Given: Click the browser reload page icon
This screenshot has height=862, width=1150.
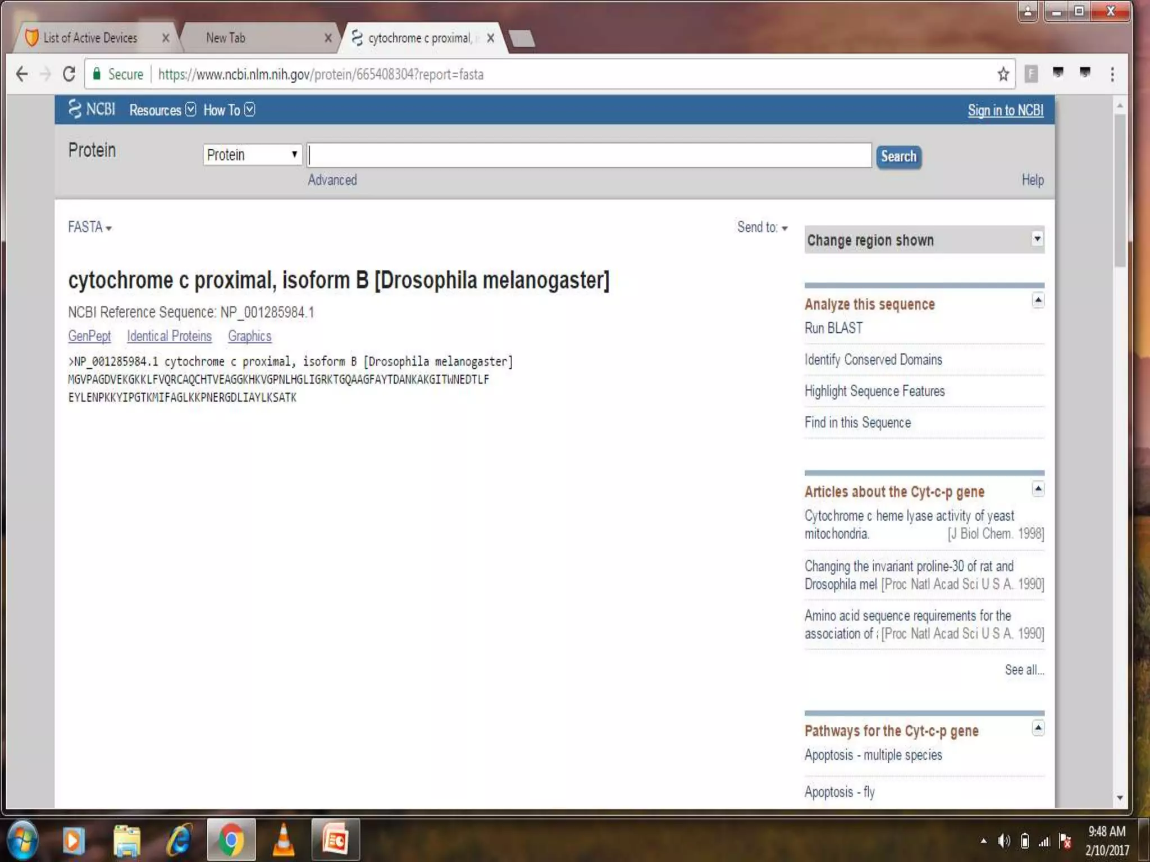Looking at the screenshot, I should 69,74.
